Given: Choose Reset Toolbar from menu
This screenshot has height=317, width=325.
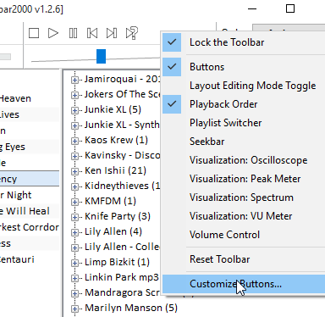Looking at the screenshot, I should click(244, 259).
